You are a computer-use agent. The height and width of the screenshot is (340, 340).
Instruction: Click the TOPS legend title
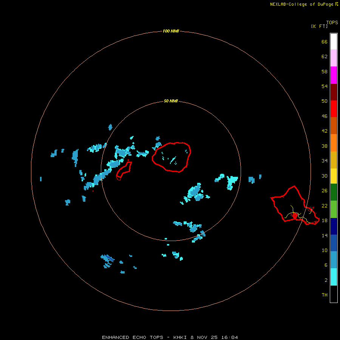coord(332,22)
